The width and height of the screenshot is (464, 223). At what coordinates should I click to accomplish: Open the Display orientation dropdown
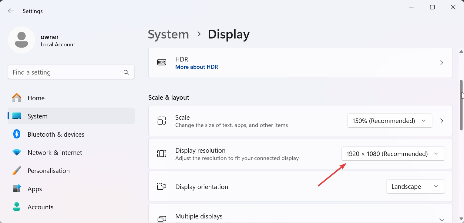415,187
